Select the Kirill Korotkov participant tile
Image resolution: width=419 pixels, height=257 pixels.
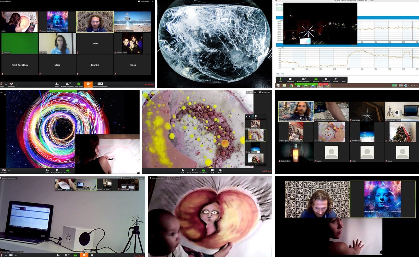click(20, 65)
